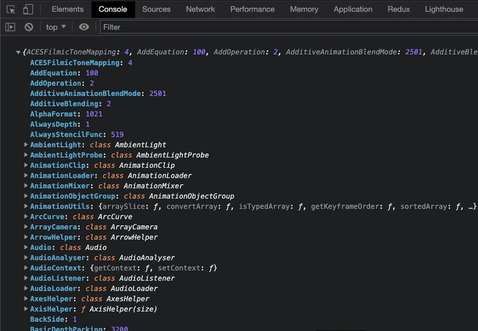
Task: Click the AlphaFormat value 1021
Action: click(x=94, y=114)
